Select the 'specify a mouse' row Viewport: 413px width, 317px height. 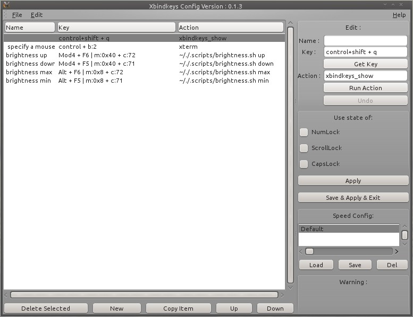tap(144, 47)
